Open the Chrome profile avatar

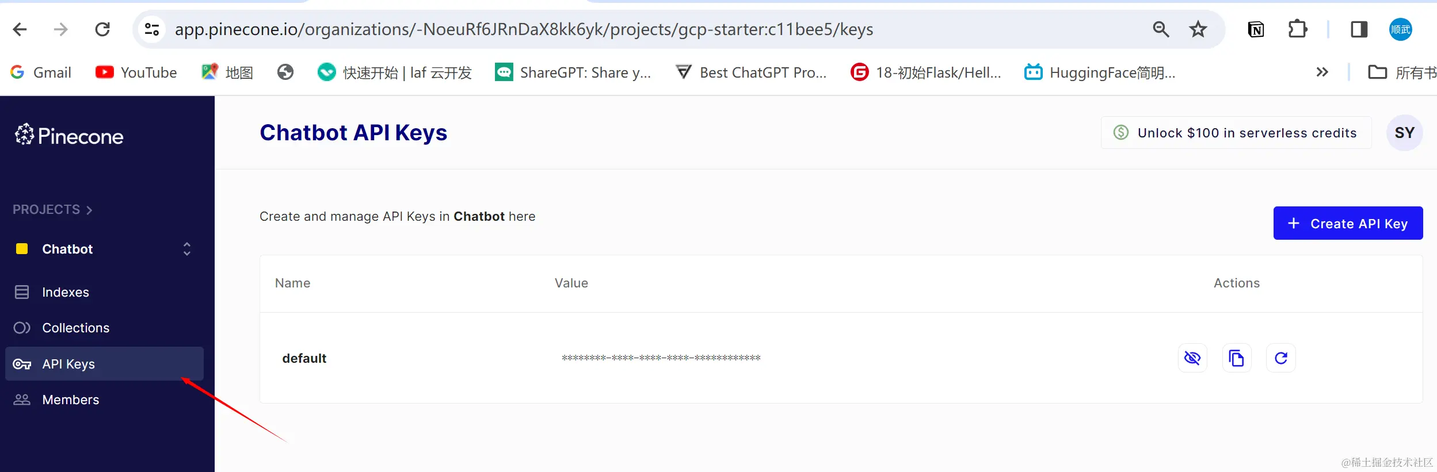1400,29
